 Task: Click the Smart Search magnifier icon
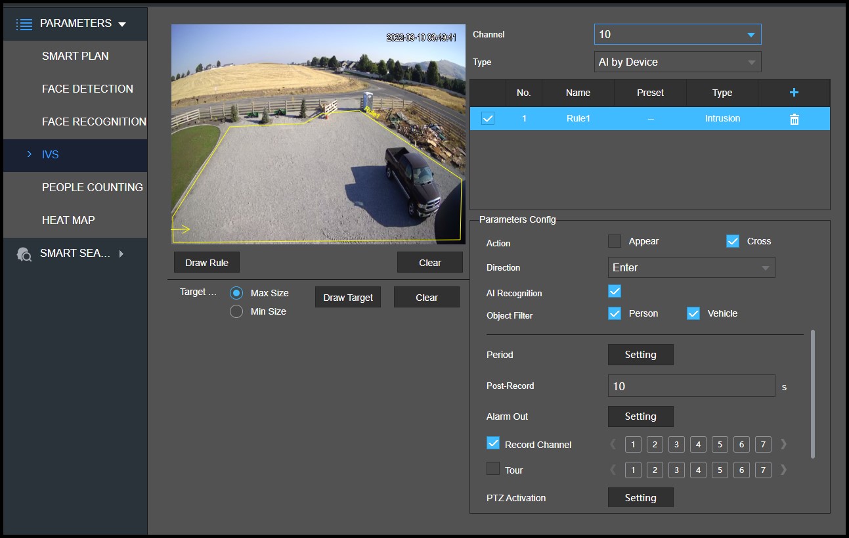click(x=24, y=254)
